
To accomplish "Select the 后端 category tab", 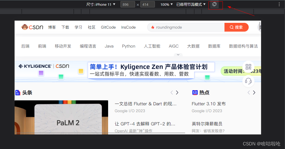I will tap(25, 46).
